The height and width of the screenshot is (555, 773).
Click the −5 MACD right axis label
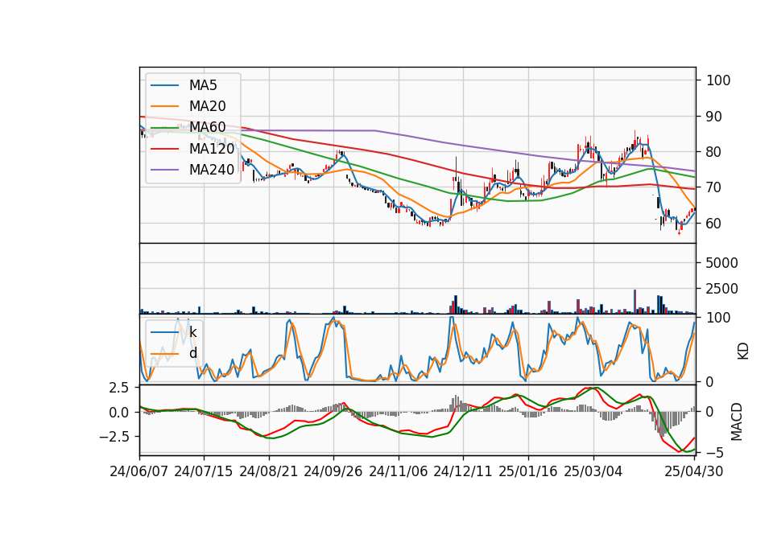coord(715,453)
